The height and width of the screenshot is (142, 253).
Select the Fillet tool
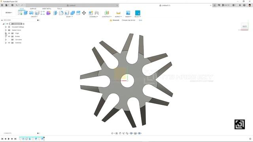click(x=61, y=13)
